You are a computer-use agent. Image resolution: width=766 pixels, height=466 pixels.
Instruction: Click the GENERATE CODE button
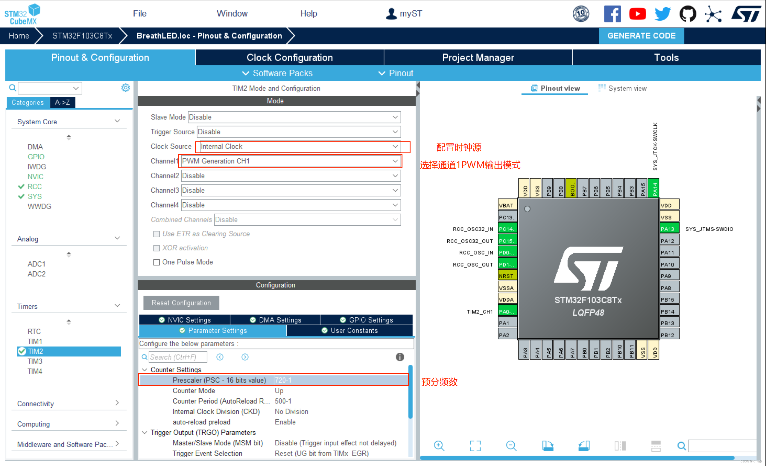pos(641,36)
